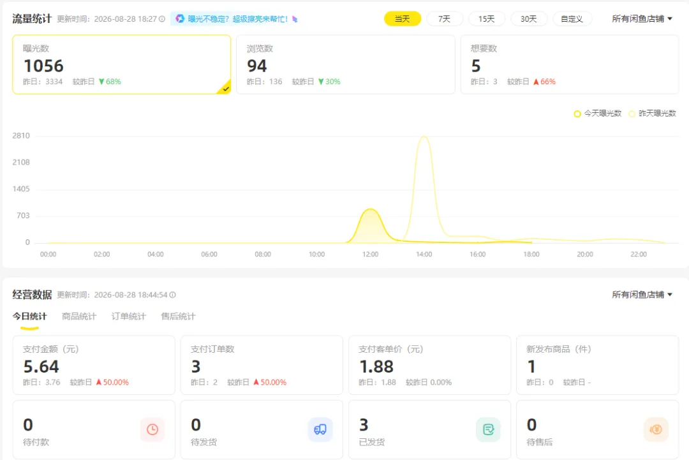
Task: Toggle 今天曝光数 legend series
Action: coord(598,114)
